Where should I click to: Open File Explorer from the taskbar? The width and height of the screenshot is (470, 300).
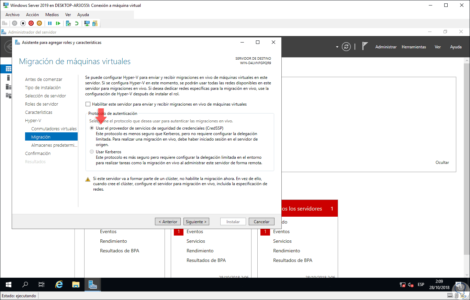coord(76,285)
